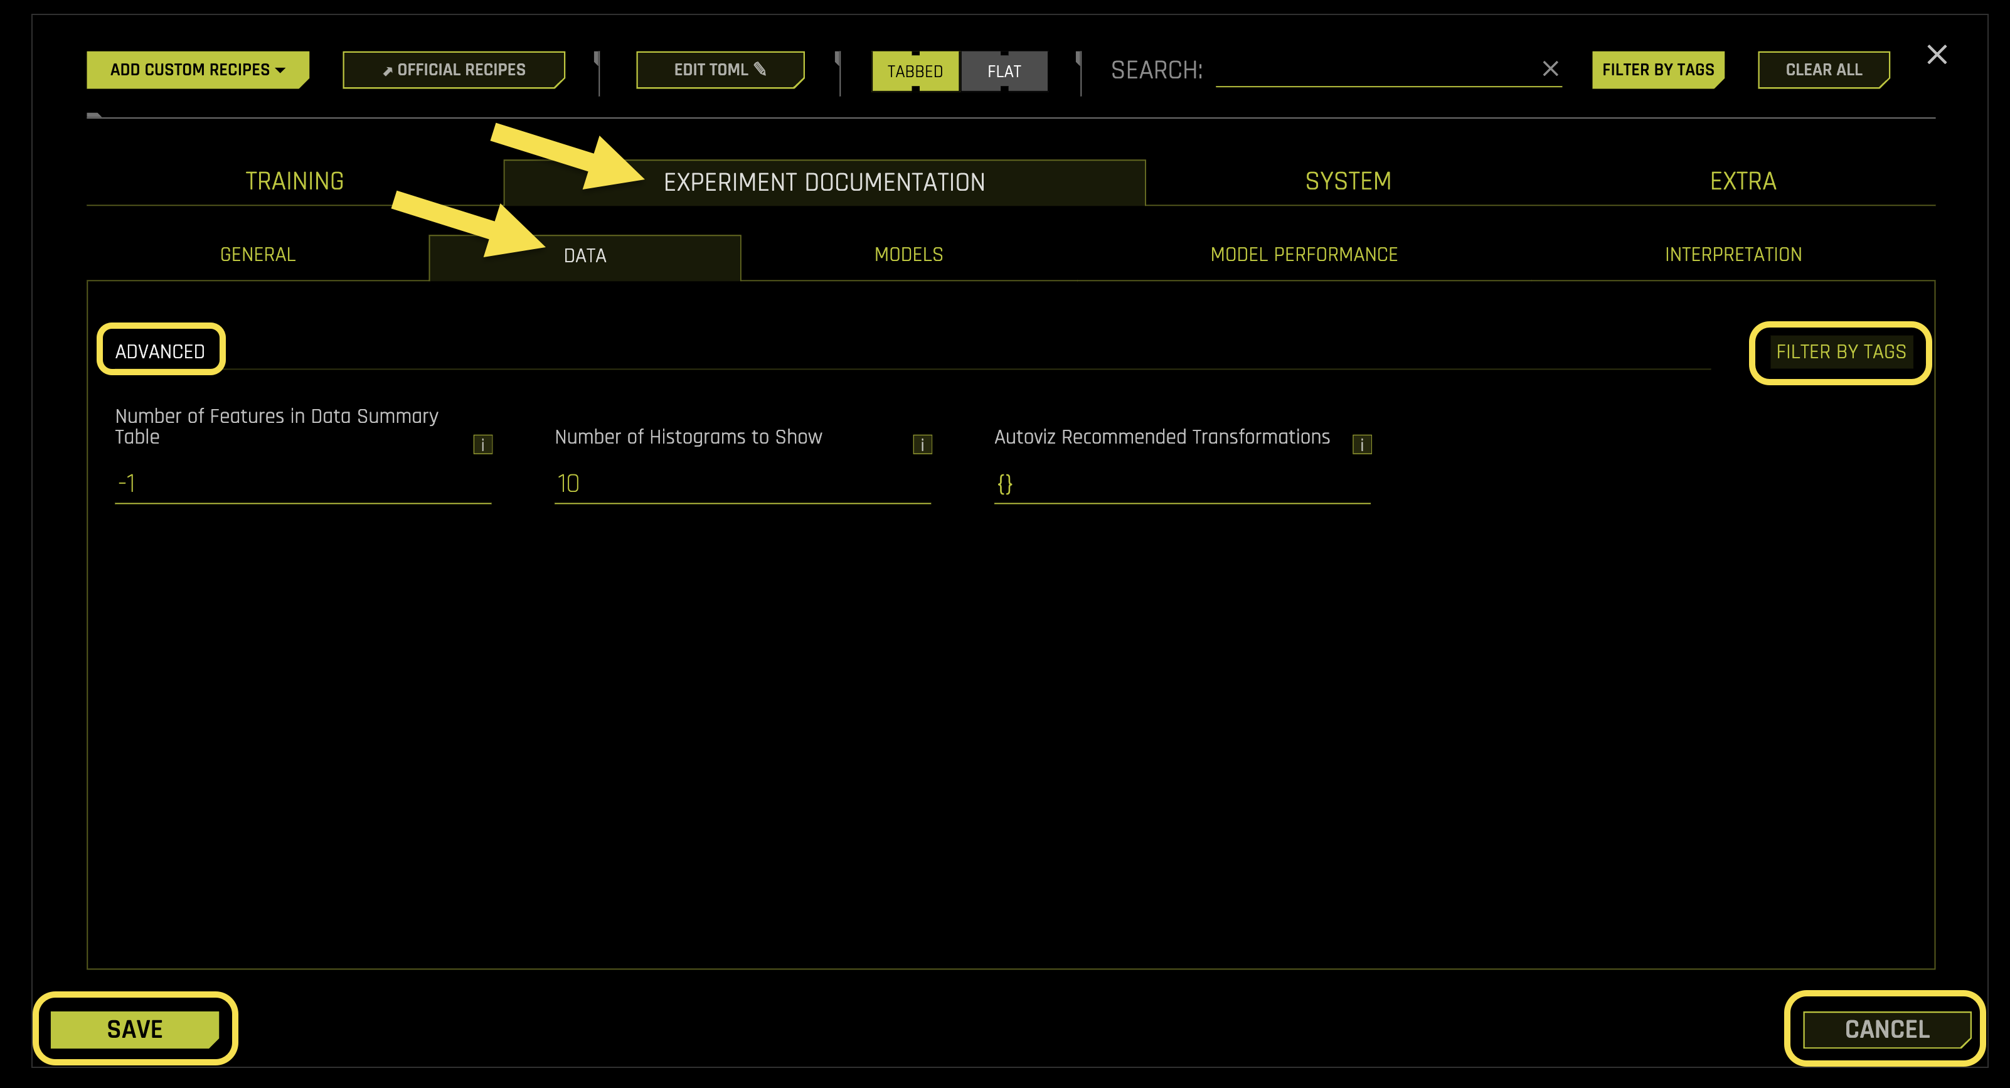Close the expert settings dialog

coord(1937,55)
